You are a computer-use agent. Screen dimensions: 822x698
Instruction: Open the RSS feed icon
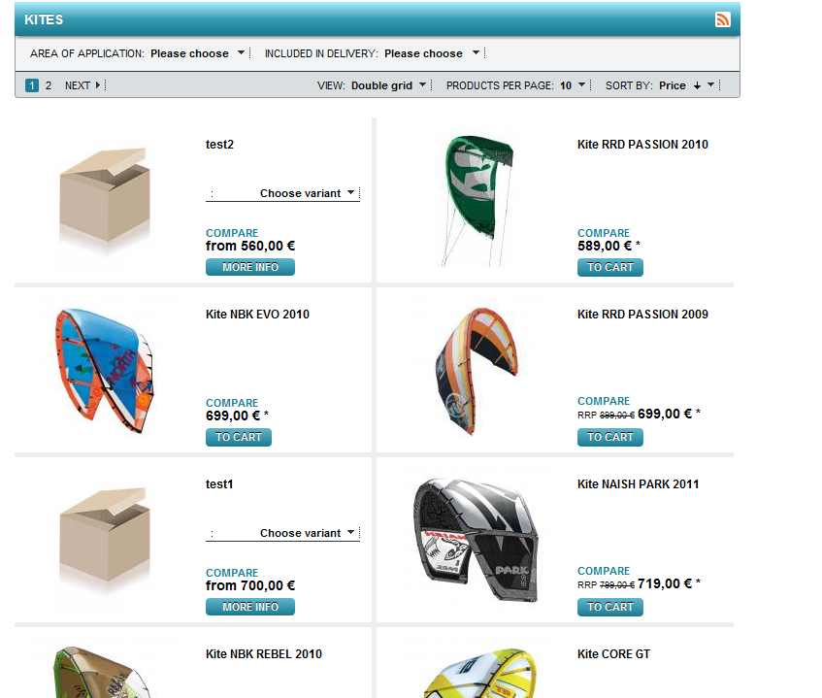(722, 19)
